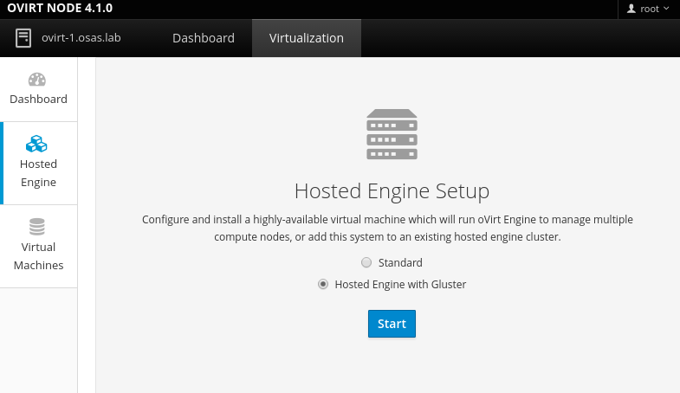
Task: Click the Dashboard gauge icon in sidebar
Action: 37,80
